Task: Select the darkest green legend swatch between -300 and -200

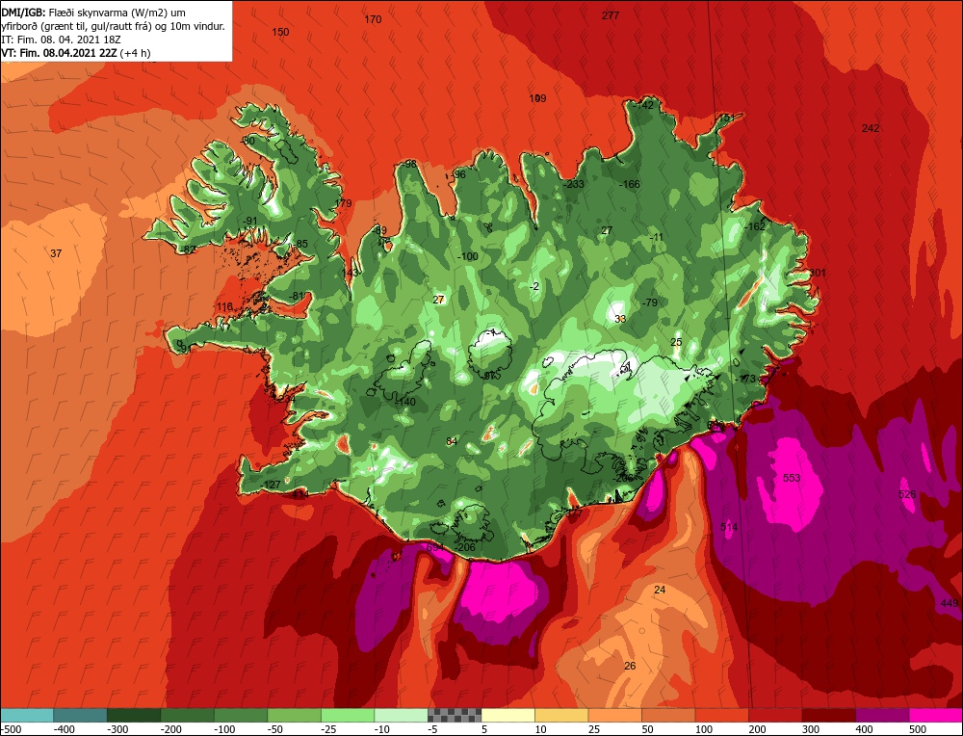Action: click(x=134, y=715)
